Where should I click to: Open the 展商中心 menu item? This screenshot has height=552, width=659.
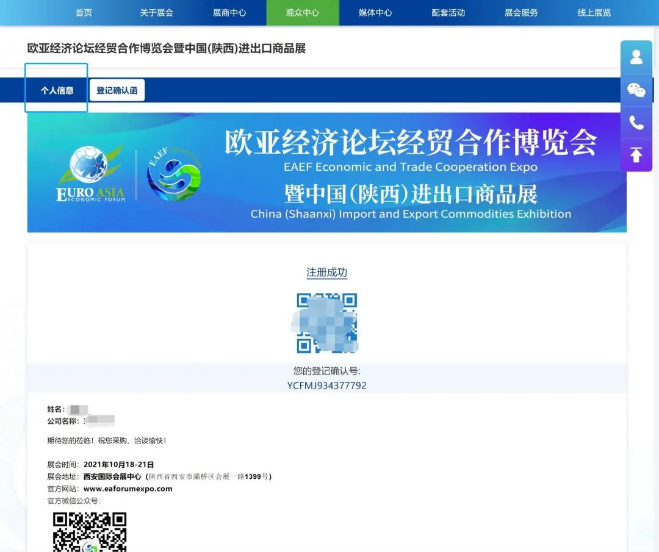pyautogui.click(x=229, y=13)
